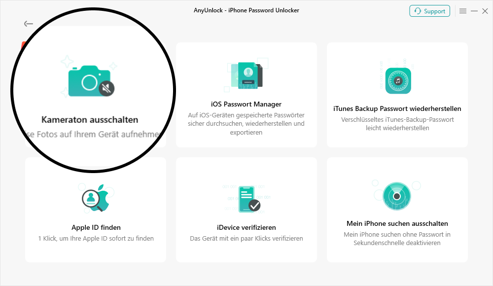Image resolution: width=493 pixels, height=286 pixels.
Task: Click text 'Verschlüsseltes iTunes-Backup-Passwort leicht wiederherstellen'
Action: [x=397, y=124]
